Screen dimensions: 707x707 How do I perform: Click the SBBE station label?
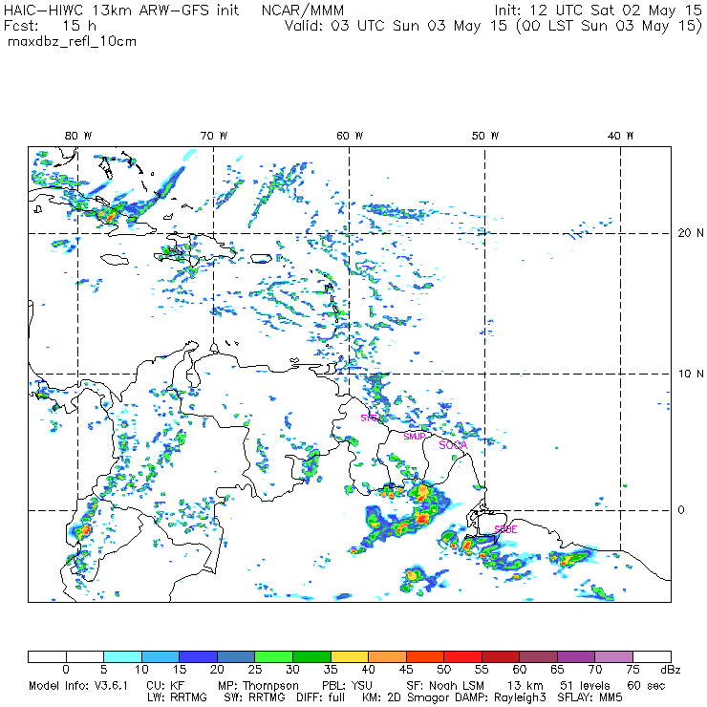(505, 529)
